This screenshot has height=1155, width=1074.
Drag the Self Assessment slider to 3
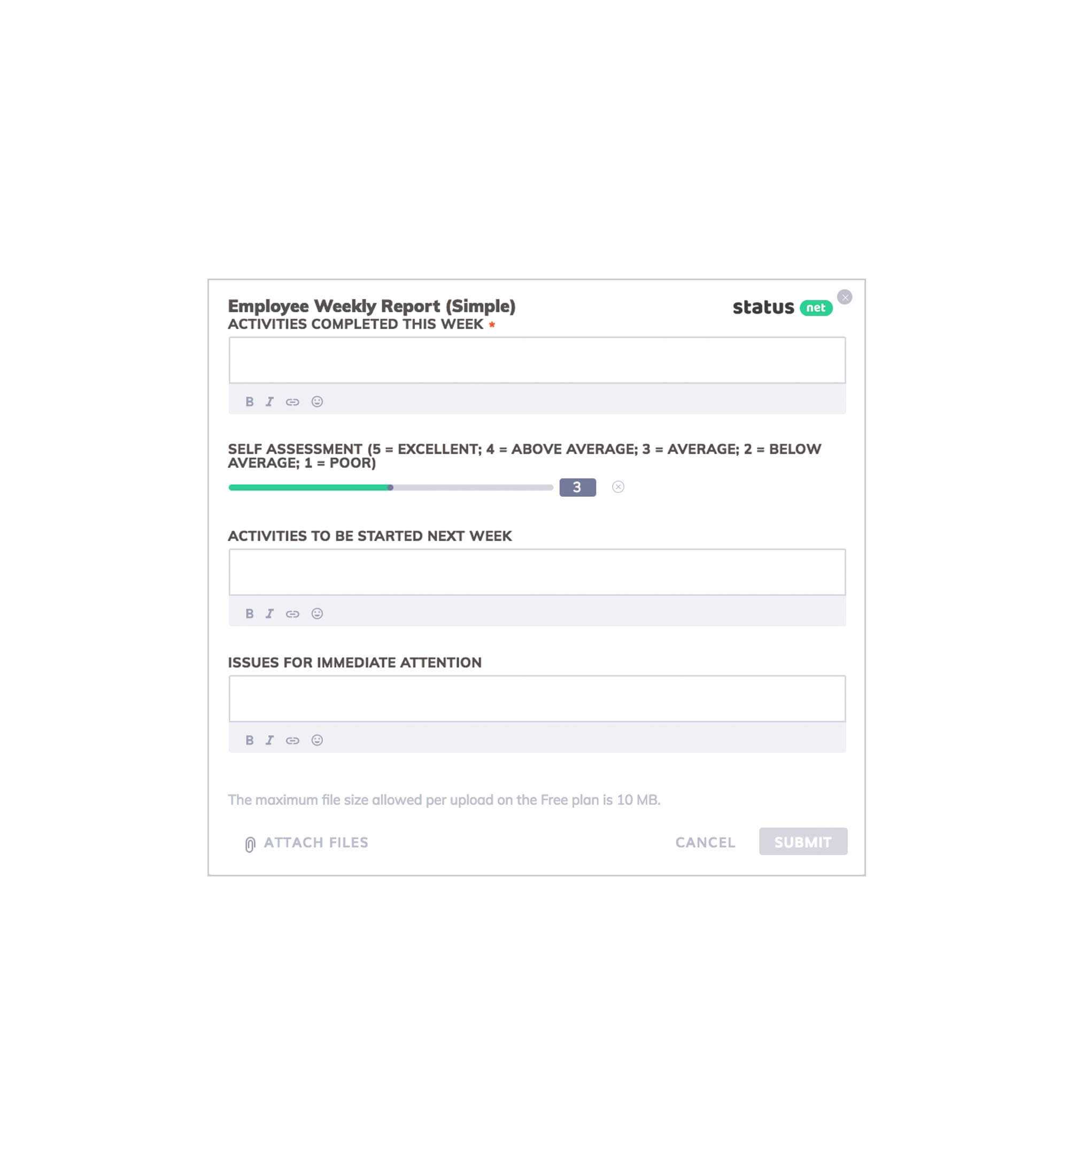(x=392, y=488)
